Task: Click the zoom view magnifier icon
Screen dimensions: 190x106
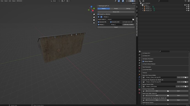Action: (x=94, y=14)
